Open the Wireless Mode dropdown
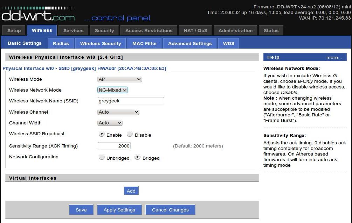Screen dimensions: 352x223 point(119,79)
